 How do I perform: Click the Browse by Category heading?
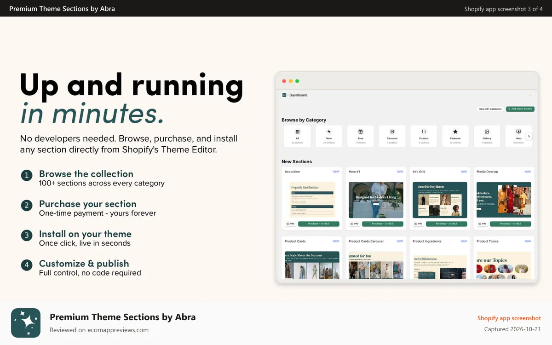coord(304,120)
